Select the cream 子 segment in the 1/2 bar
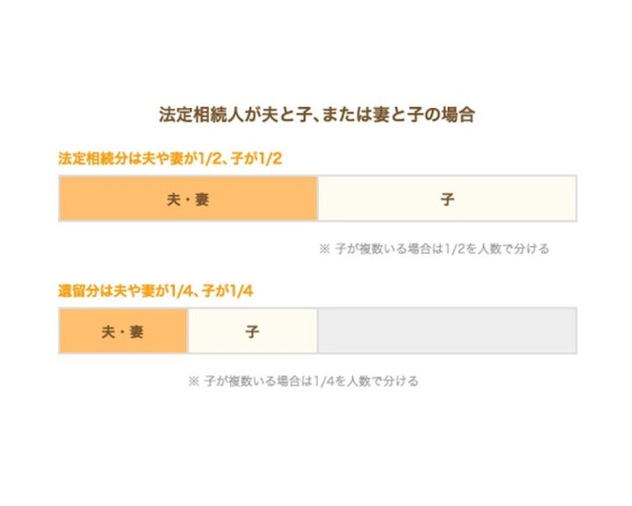 tap(447, 199)
